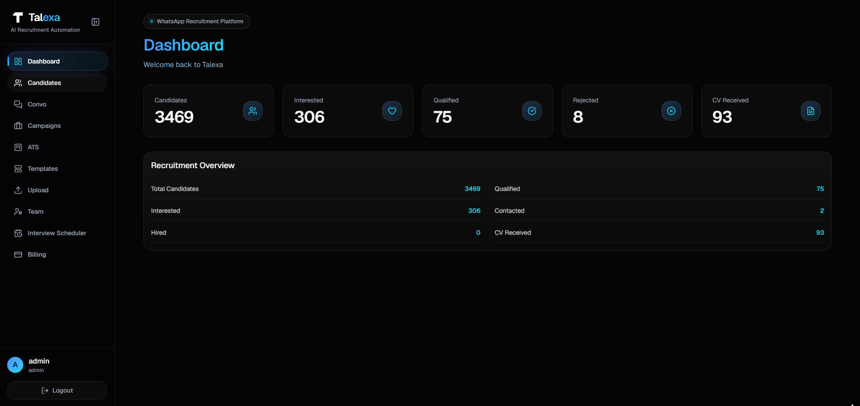Click the checkmark icon on the Qualified card

coord(532,111)
